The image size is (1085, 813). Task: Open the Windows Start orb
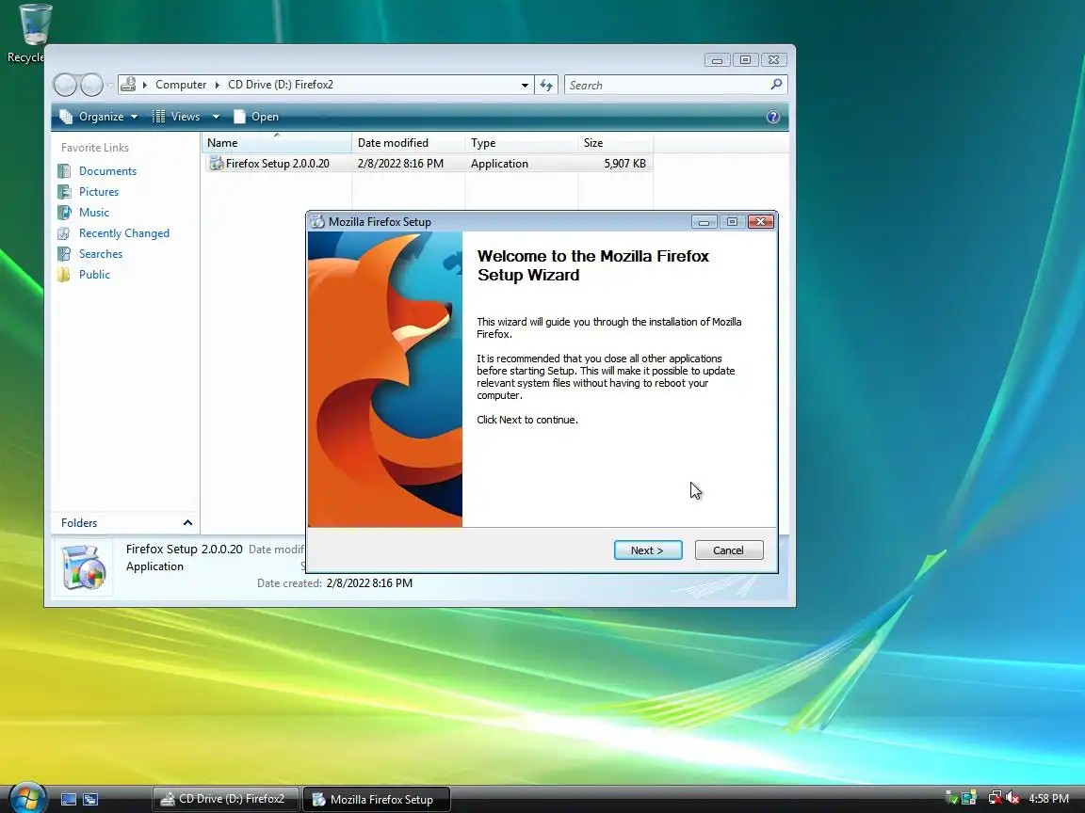tap(28, 798)
